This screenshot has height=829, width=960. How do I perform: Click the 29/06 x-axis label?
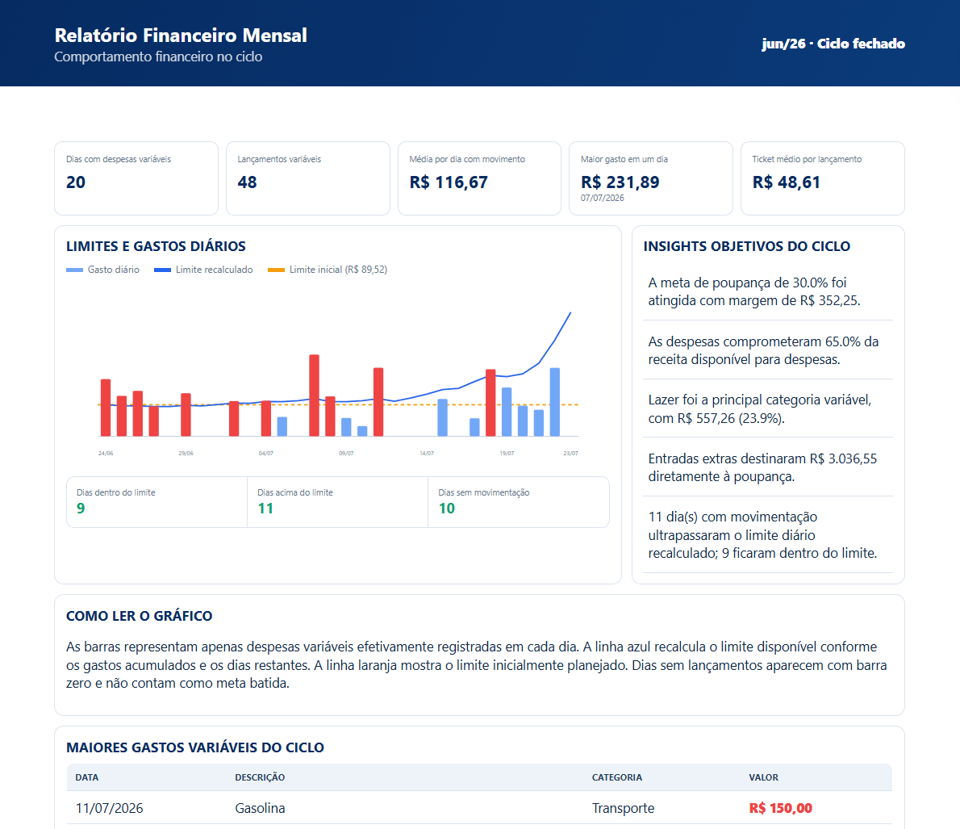click(186, 454)
